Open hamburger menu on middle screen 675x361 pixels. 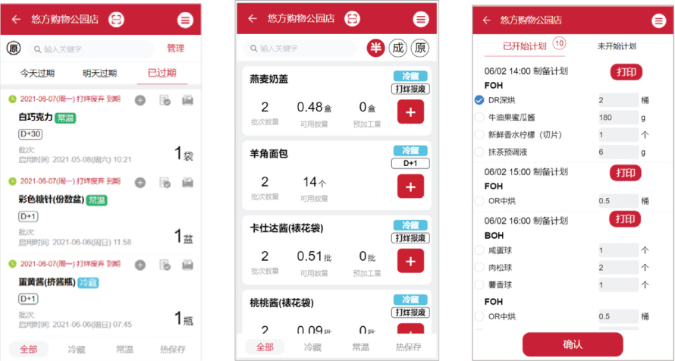[421, 19]
